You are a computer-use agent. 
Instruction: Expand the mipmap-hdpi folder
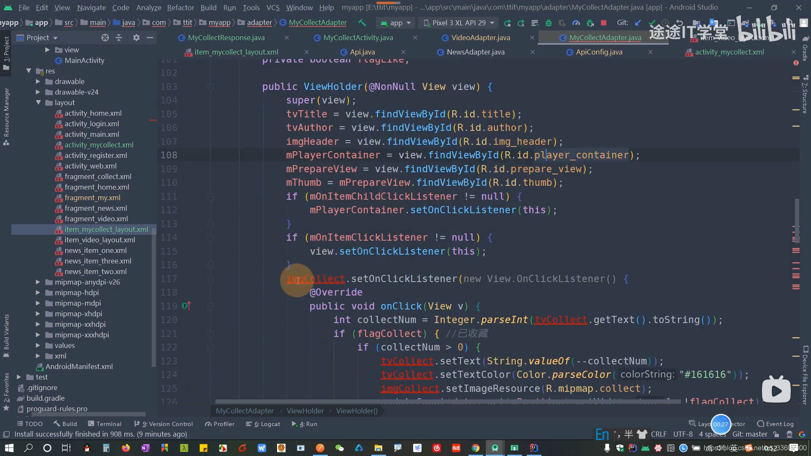click(x=38, y=293)
